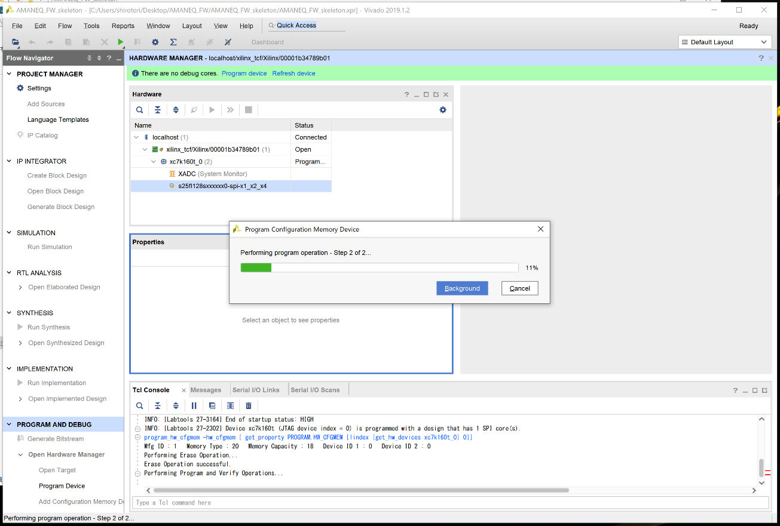Click the Refresh device link
The image size is (780, 526).
pos(293,73)
